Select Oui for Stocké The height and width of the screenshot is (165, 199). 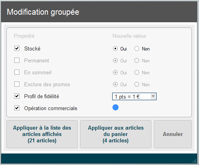click(115, 49)
